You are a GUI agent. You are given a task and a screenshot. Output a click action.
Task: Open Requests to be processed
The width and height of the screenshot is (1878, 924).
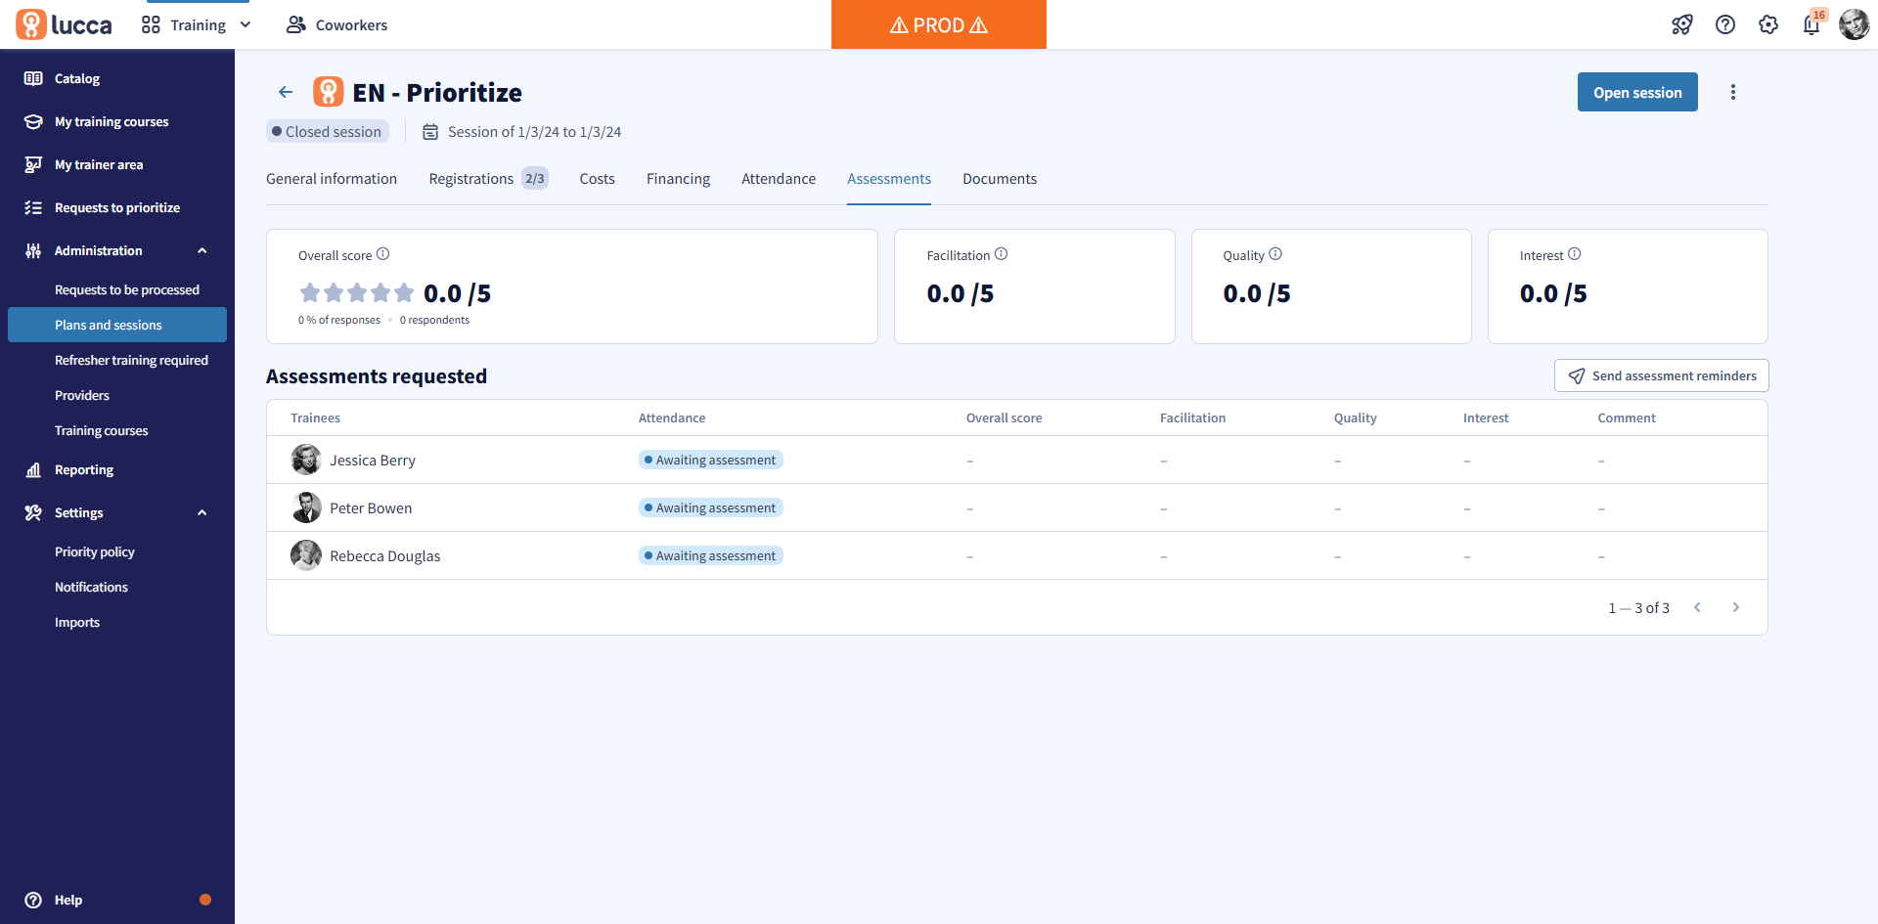(x=127, y=289)
